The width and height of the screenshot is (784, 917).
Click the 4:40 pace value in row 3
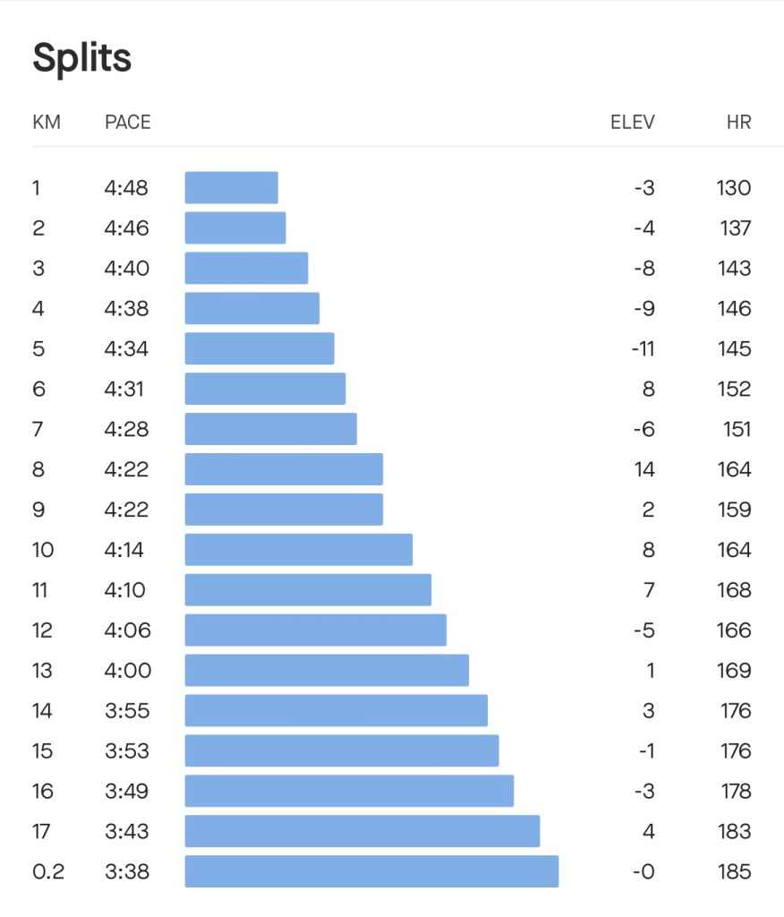[x=127, y=269]
